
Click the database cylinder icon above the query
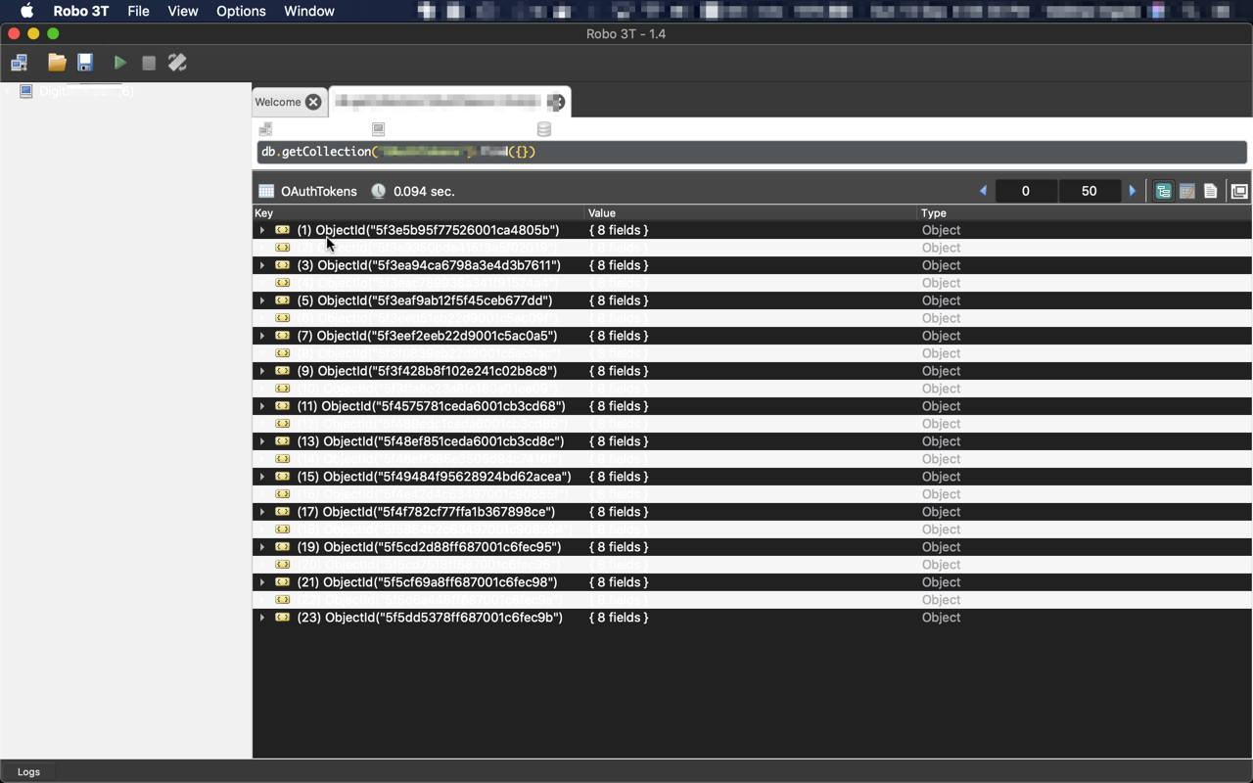click(544, 129)
